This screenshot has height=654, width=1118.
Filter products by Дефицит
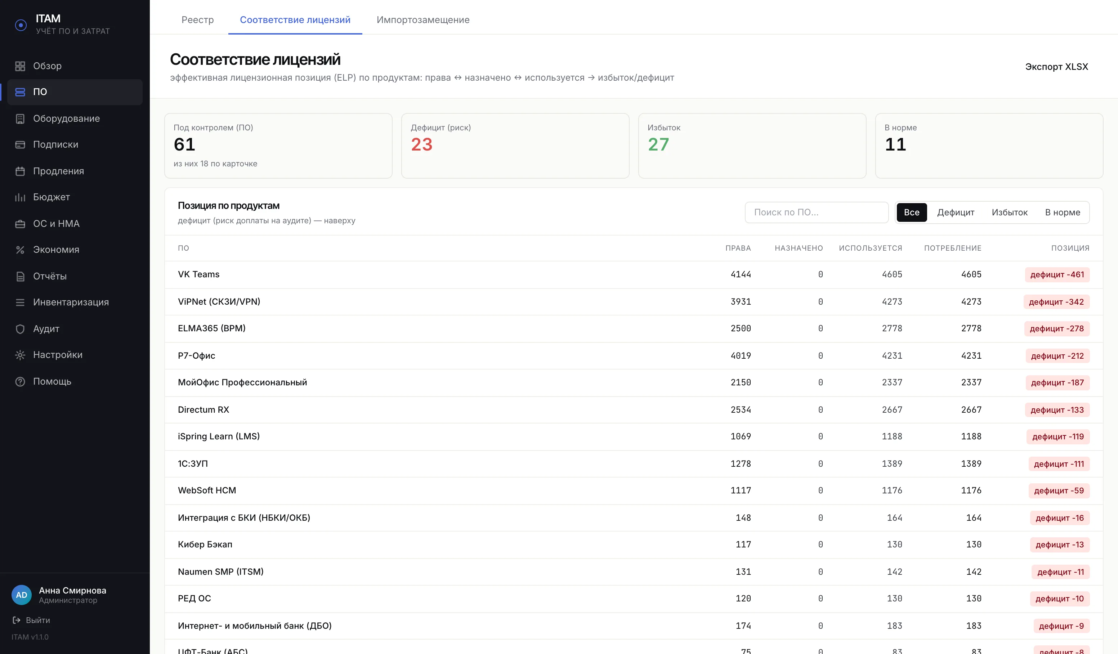[x=956, y=212]
